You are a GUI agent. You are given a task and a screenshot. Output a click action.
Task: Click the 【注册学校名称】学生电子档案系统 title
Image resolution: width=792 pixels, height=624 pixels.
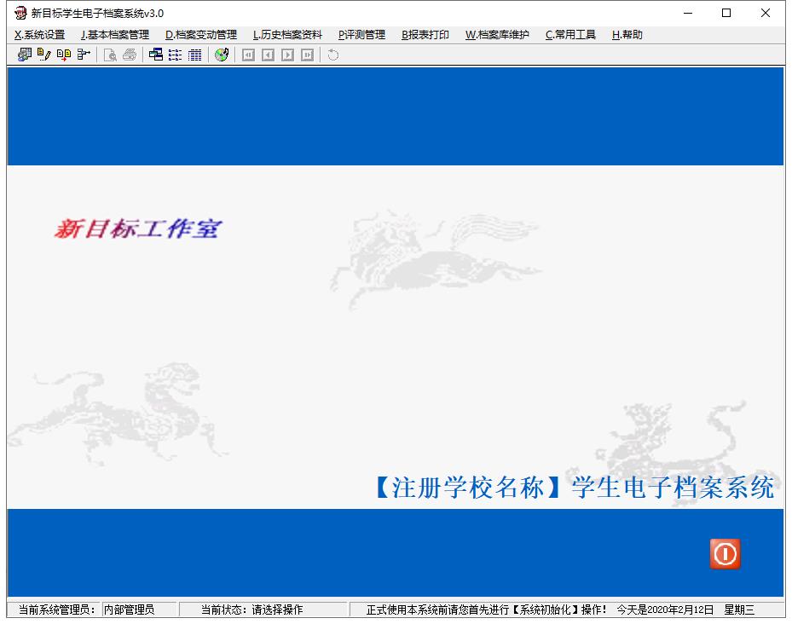point(573,488)
